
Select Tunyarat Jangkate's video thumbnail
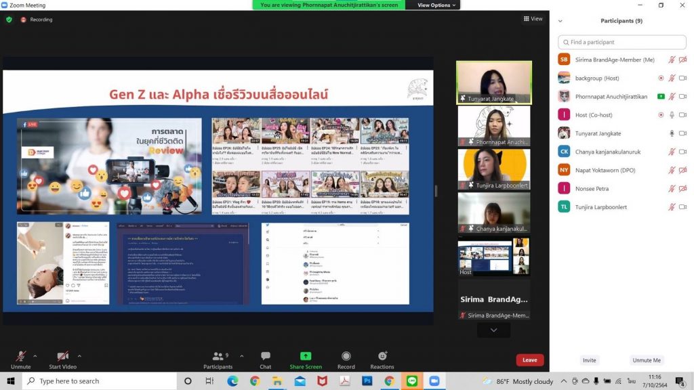pyautogui.click(x=493, y=83)
